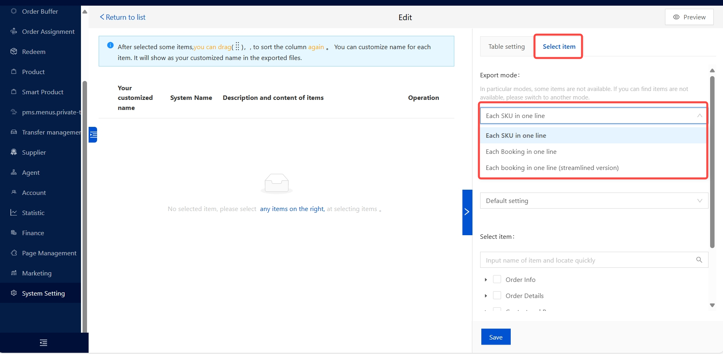The image size is (723, 354).
Task: Click the Marketing icon in sidebar
Action: [14, 273]
